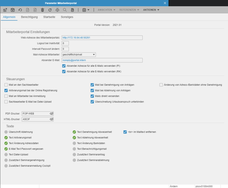Click the Portal-Version value 2021.01
The image size is (228, 188).
point(117,25)
